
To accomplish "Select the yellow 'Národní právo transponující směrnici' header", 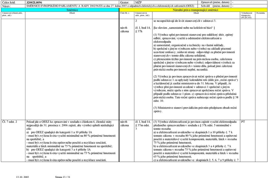I will click(195, 10).
